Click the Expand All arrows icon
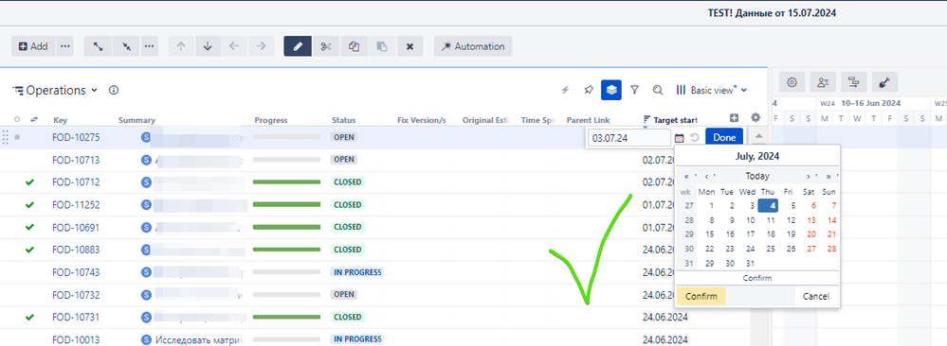Image resolution: width=947 pixels, height=346 pixels. [x=98, y=46]
